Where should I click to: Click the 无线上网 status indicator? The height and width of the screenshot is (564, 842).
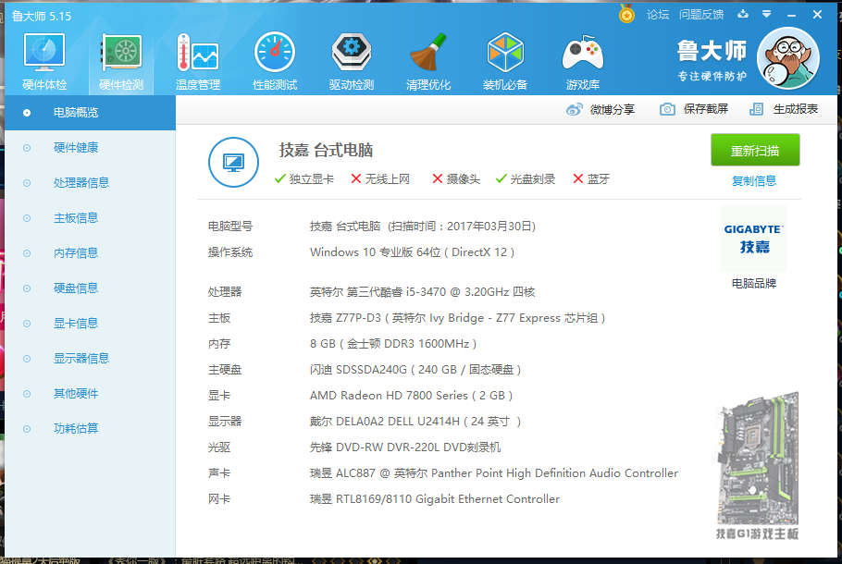[380, 179]
